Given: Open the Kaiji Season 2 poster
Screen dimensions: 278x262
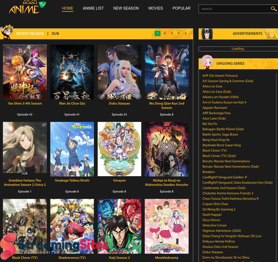Looking at the screenshot, I should click(119, 226).
